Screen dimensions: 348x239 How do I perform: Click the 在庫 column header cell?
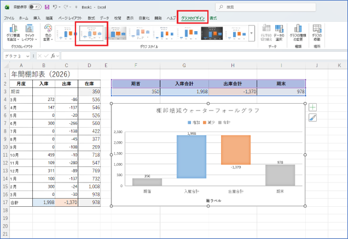click(x=89, y=84)
